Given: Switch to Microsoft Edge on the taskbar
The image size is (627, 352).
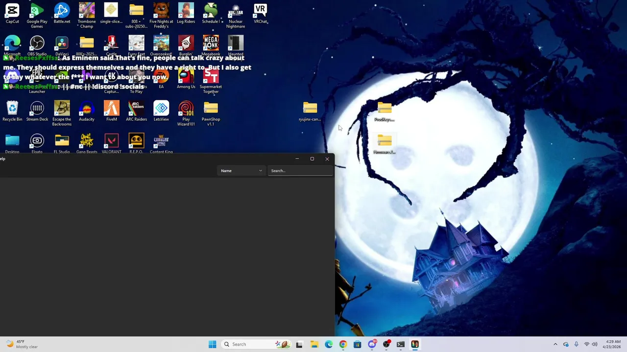Looking at the screenshot, I should 329,344.
